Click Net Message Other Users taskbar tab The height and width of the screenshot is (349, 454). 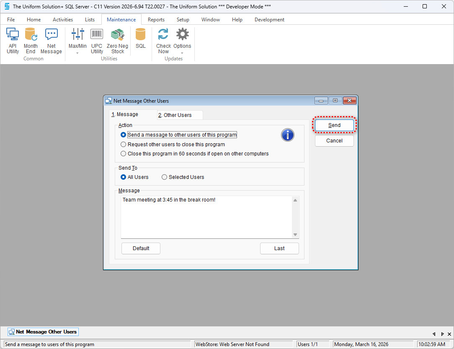point(43,332)
